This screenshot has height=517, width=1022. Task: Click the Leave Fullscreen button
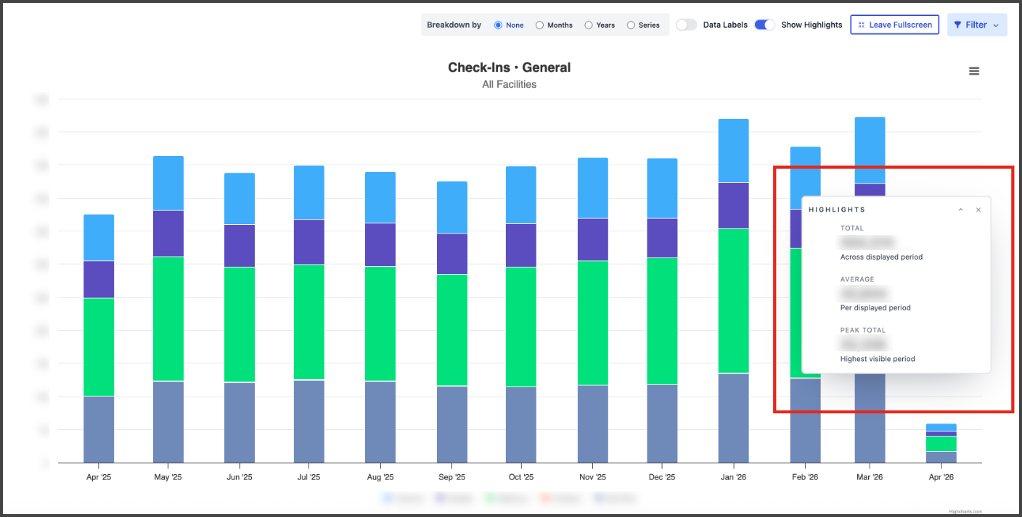(894, 25)
